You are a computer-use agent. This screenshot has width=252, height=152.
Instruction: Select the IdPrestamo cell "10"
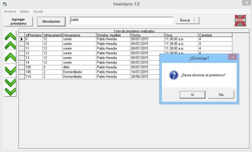click(x=34, y=44)
